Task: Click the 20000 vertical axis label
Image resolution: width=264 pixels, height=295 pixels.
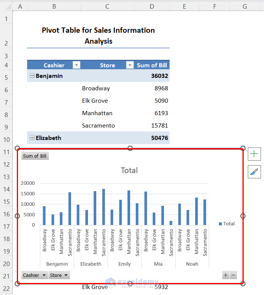Action: 28,183
